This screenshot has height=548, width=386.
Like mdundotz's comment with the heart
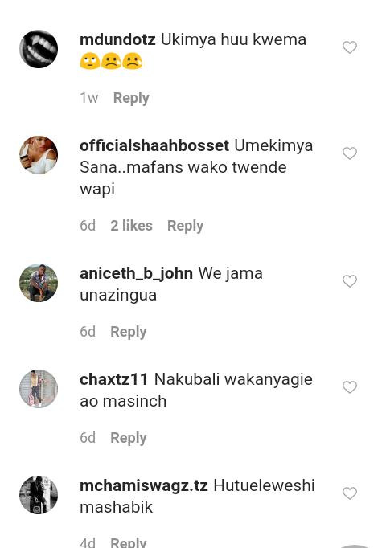(x=350, y=47)
